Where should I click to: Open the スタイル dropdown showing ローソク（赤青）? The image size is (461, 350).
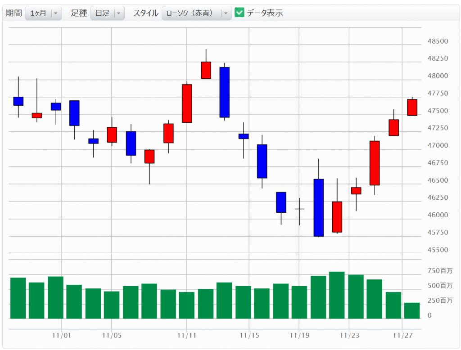(x=196, y=13)
